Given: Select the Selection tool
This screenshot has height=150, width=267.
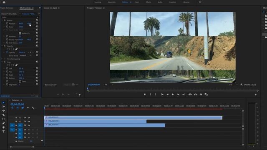Looking at the screenshot, I should coord(3,102).
